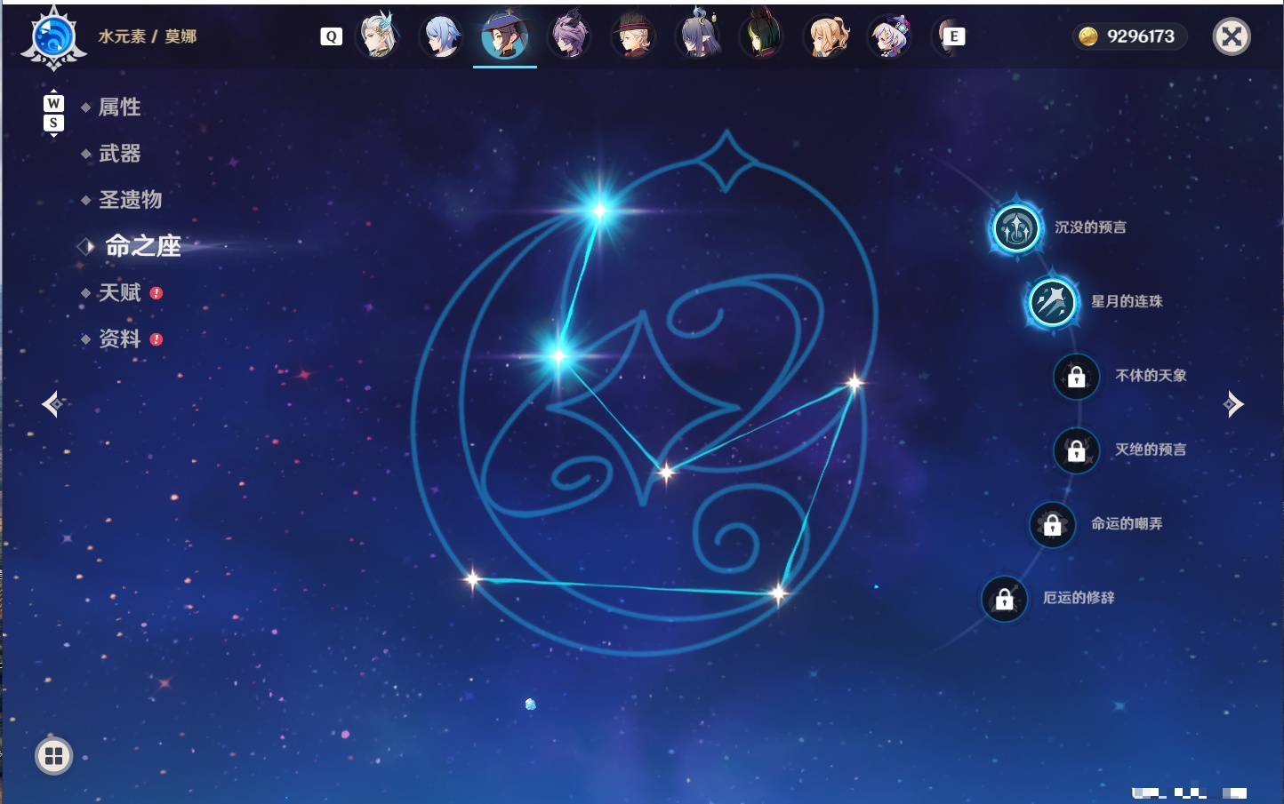The width and height of the screenshot is (1284, 804).
Task: Select the dark green-haired avatar with tall ears
Action: (762, 36)
